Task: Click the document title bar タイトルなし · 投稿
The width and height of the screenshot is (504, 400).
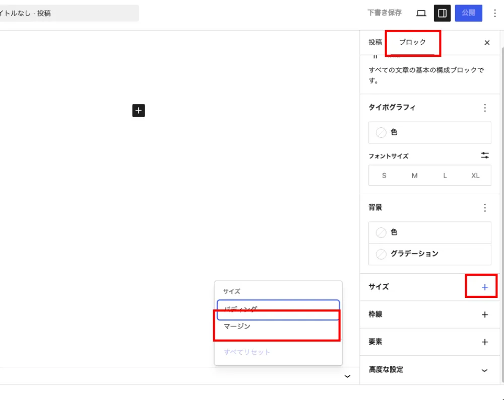Action: click(69, 13)
